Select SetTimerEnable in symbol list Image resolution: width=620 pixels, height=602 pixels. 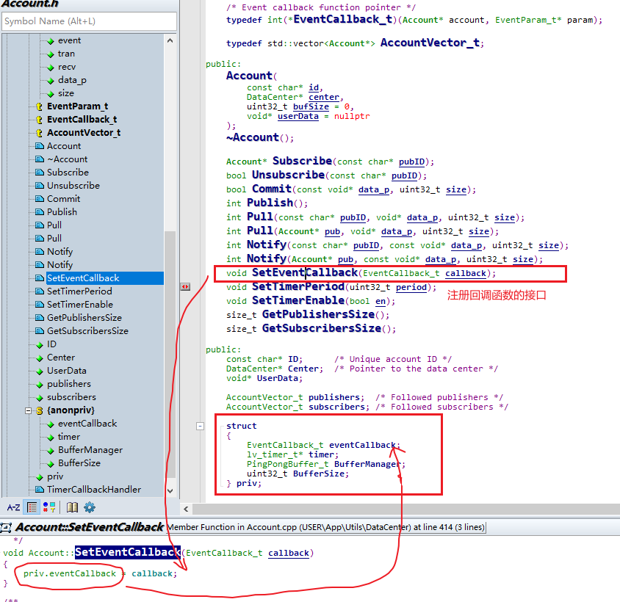tap(80, 305)
